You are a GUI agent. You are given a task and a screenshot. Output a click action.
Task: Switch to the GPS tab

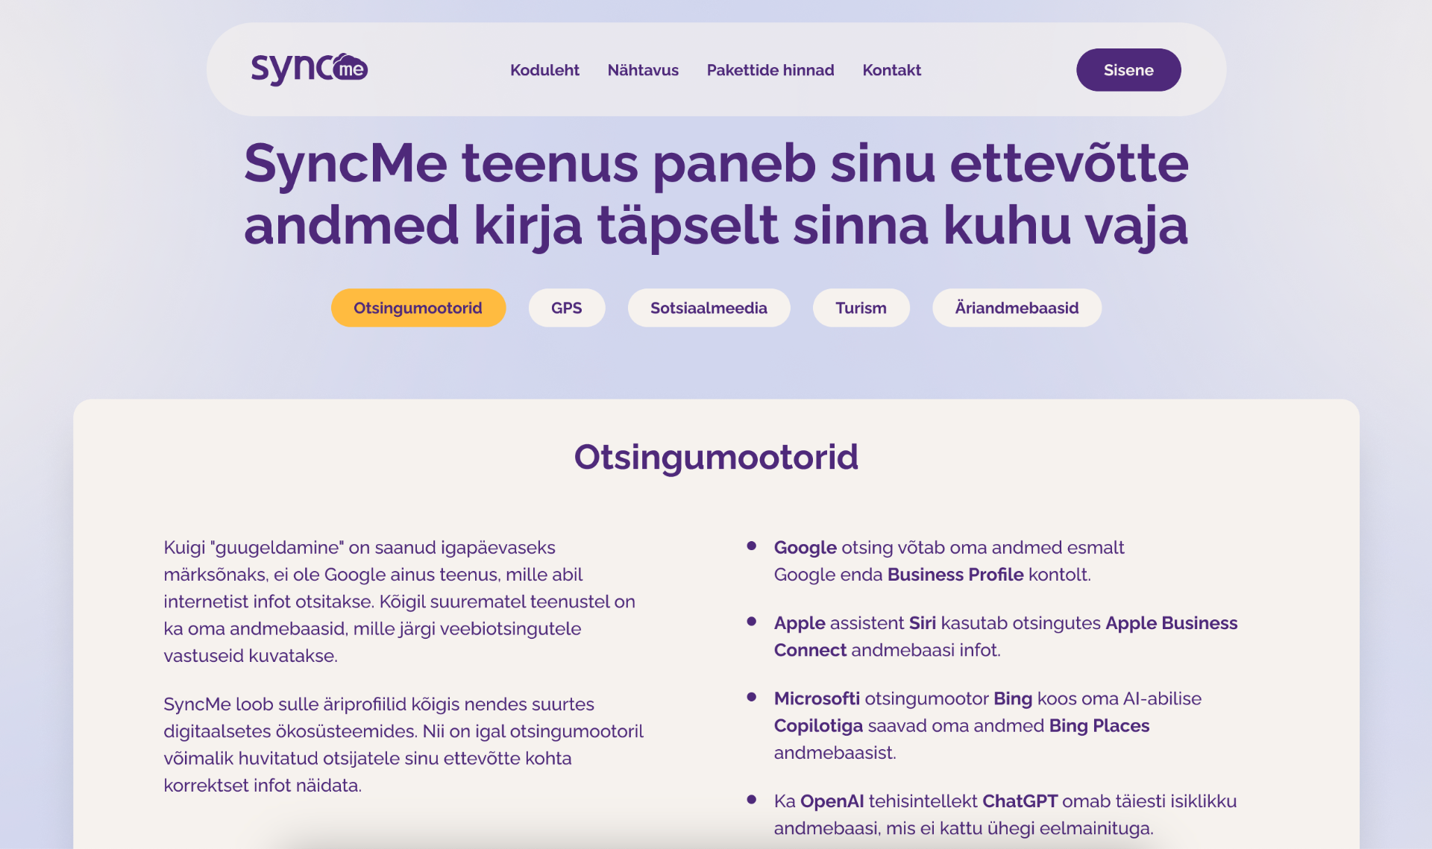pyautogui.click(x=567, y=308)
